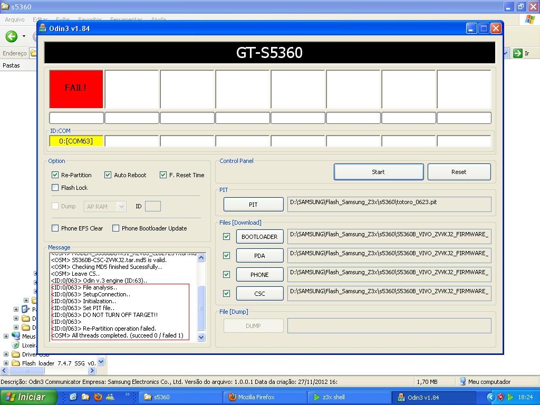Click the Message log scroll down arrow
This screenshot has width=540, height=405.
(201, 337)
